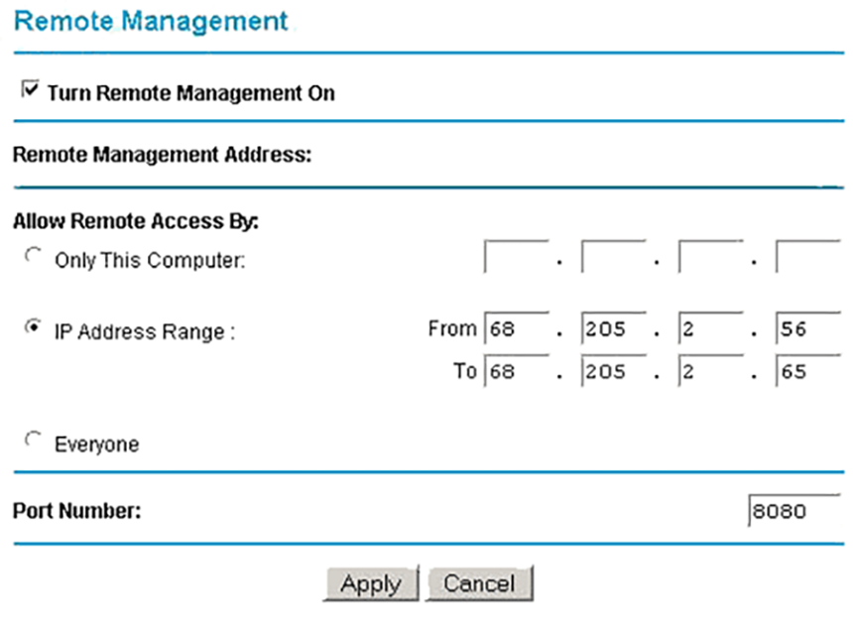Click the From row first octet field (68)
853x641 pixels.
pos(516,328)
